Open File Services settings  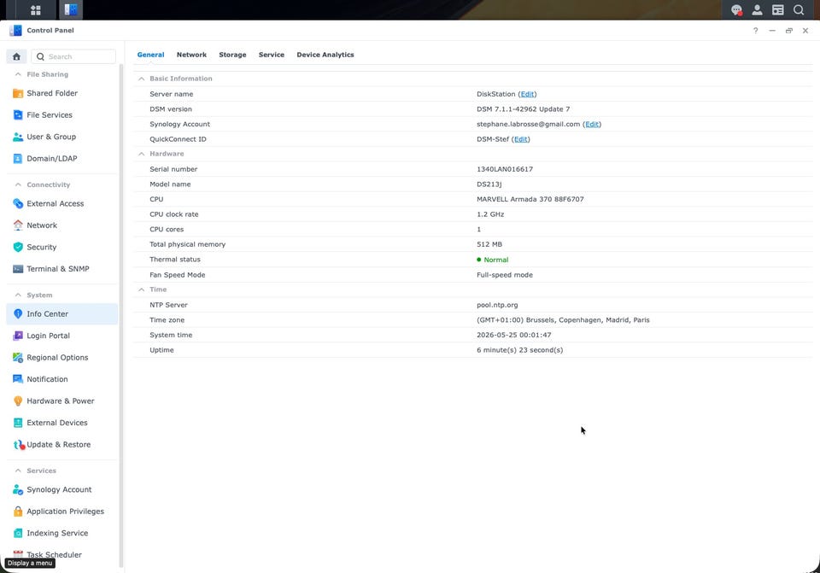pyautogui.click(x=62, y=115)
